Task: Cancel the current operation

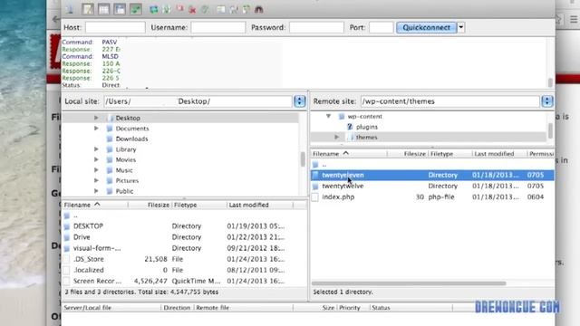Action: 179,9
